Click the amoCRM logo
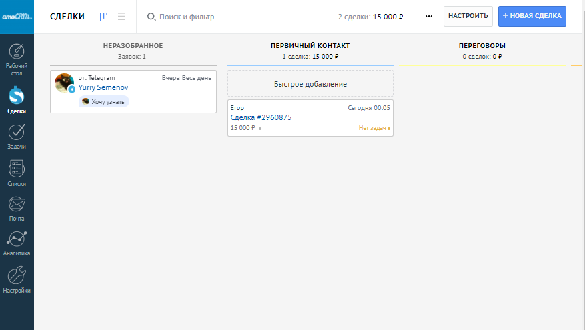 click(x=17, y=17)
